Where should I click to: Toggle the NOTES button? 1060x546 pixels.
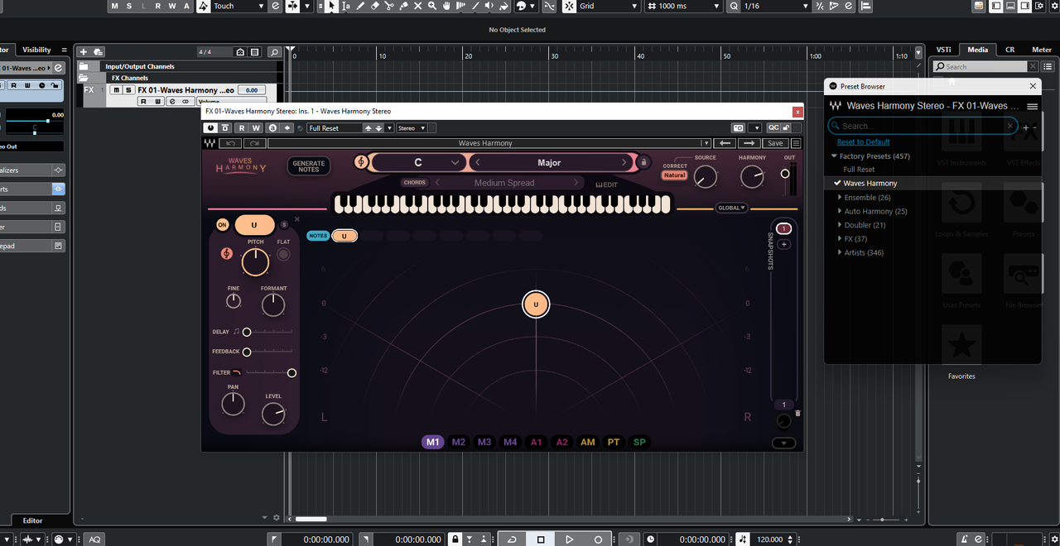(318, 236)
